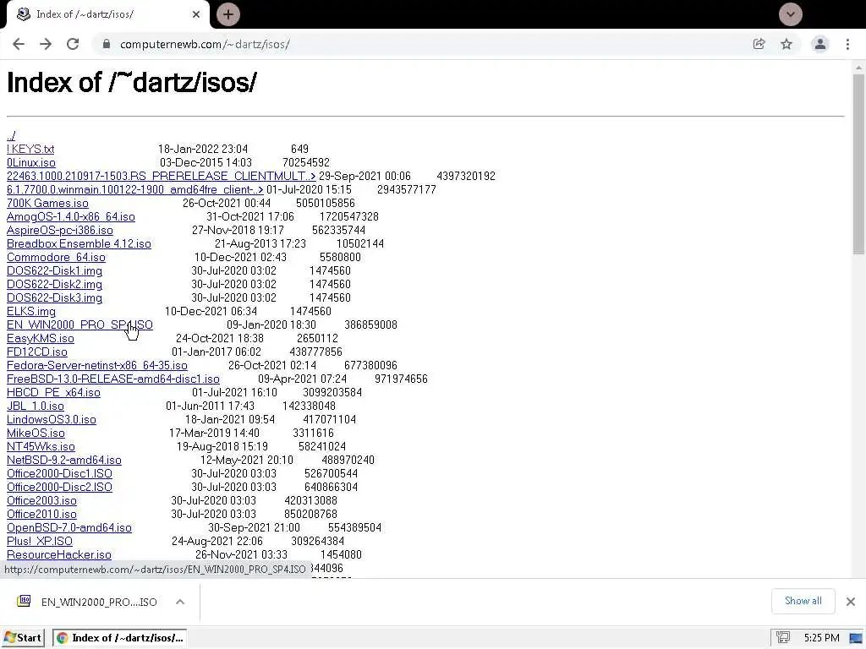Download Plus!_XP.ISO
The width and height of the screenshot is (866, 649).
(x=39, y=542)
